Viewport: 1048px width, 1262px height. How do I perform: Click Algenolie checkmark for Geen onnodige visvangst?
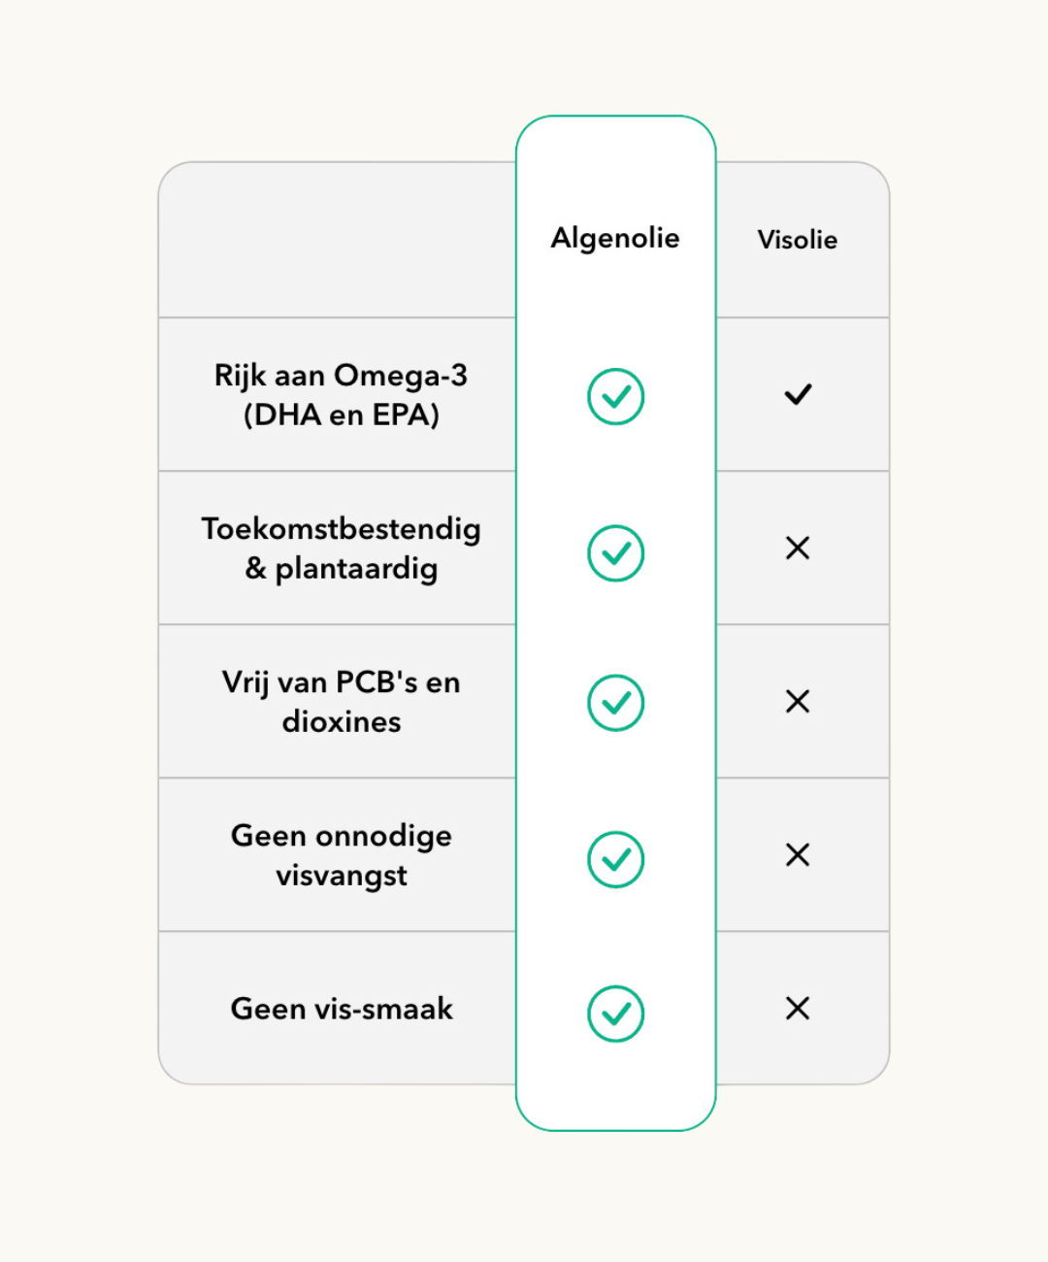[x=615, y=859]
